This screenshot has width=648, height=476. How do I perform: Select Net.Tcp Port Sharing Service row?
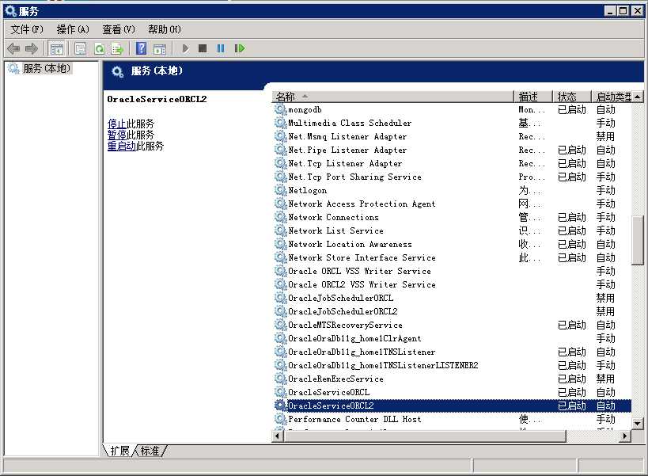pos(452,177)
